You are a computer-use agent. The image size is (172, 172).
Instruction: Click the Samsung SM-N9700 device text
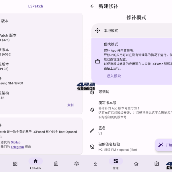tap(11, 83)
